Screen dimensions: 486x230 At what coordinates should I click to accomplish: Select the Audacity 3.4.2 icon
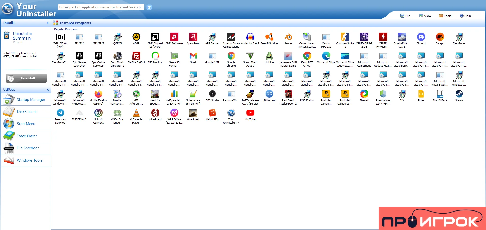pos(250,37)
